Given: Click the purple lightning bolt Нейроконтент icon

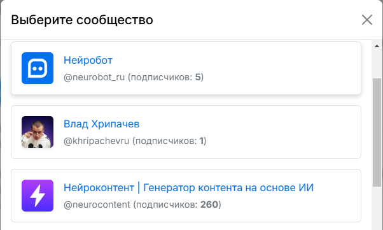Looking at the screenshot, I should (x=38, y=196).
